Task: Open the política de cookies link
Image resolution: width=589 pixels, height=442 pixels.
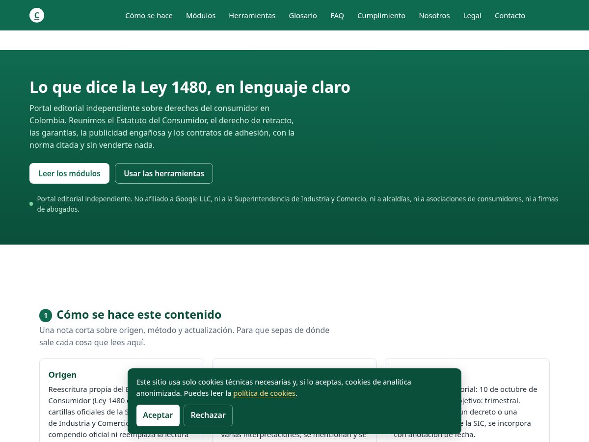Action: (x=265, y=393)
